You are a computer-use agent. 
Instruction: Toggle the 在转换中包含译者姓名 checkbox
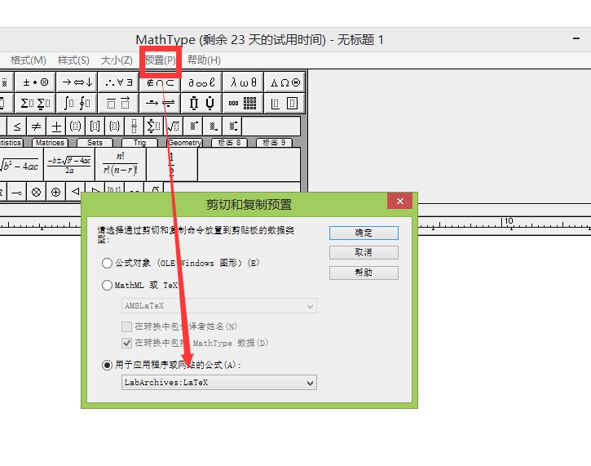(x=126, y=326)
